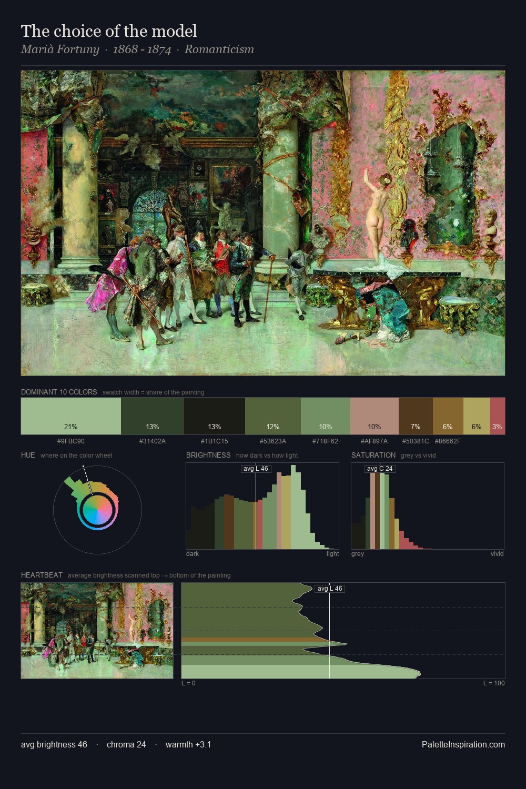This screenshot has width=526, height=789.
Task: Click the 'swatch width = share of the painting' note
Action: point(154,392)
